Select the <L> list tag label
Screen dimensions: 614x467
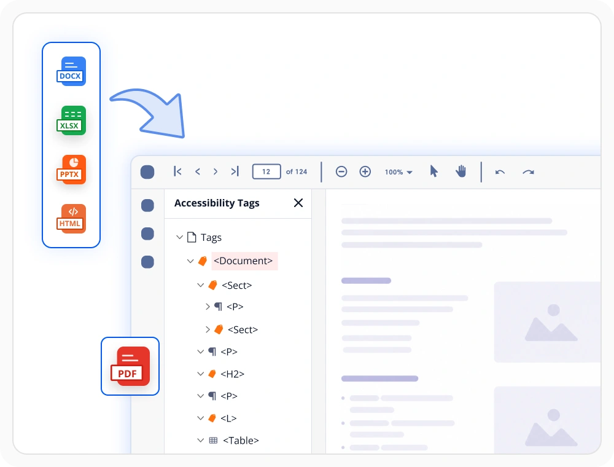pyautogui.click(x=228, y=418)
